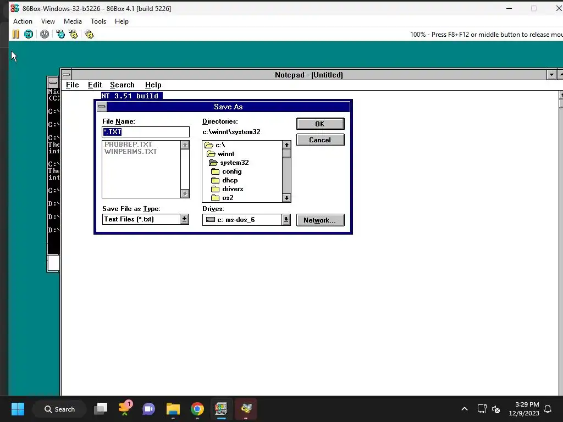
Task: Select system32 folder in directory tree
Action: (229, 163)
